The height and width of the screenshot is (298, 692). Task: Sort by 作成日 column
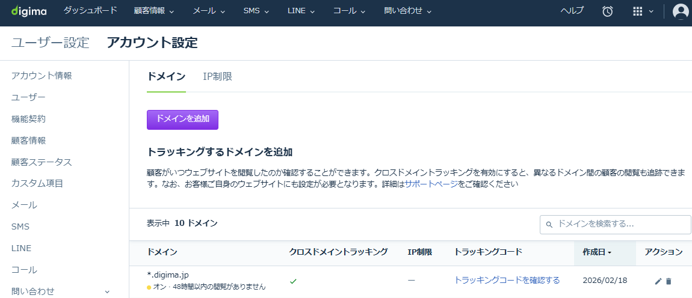click(x=605, y=252)
